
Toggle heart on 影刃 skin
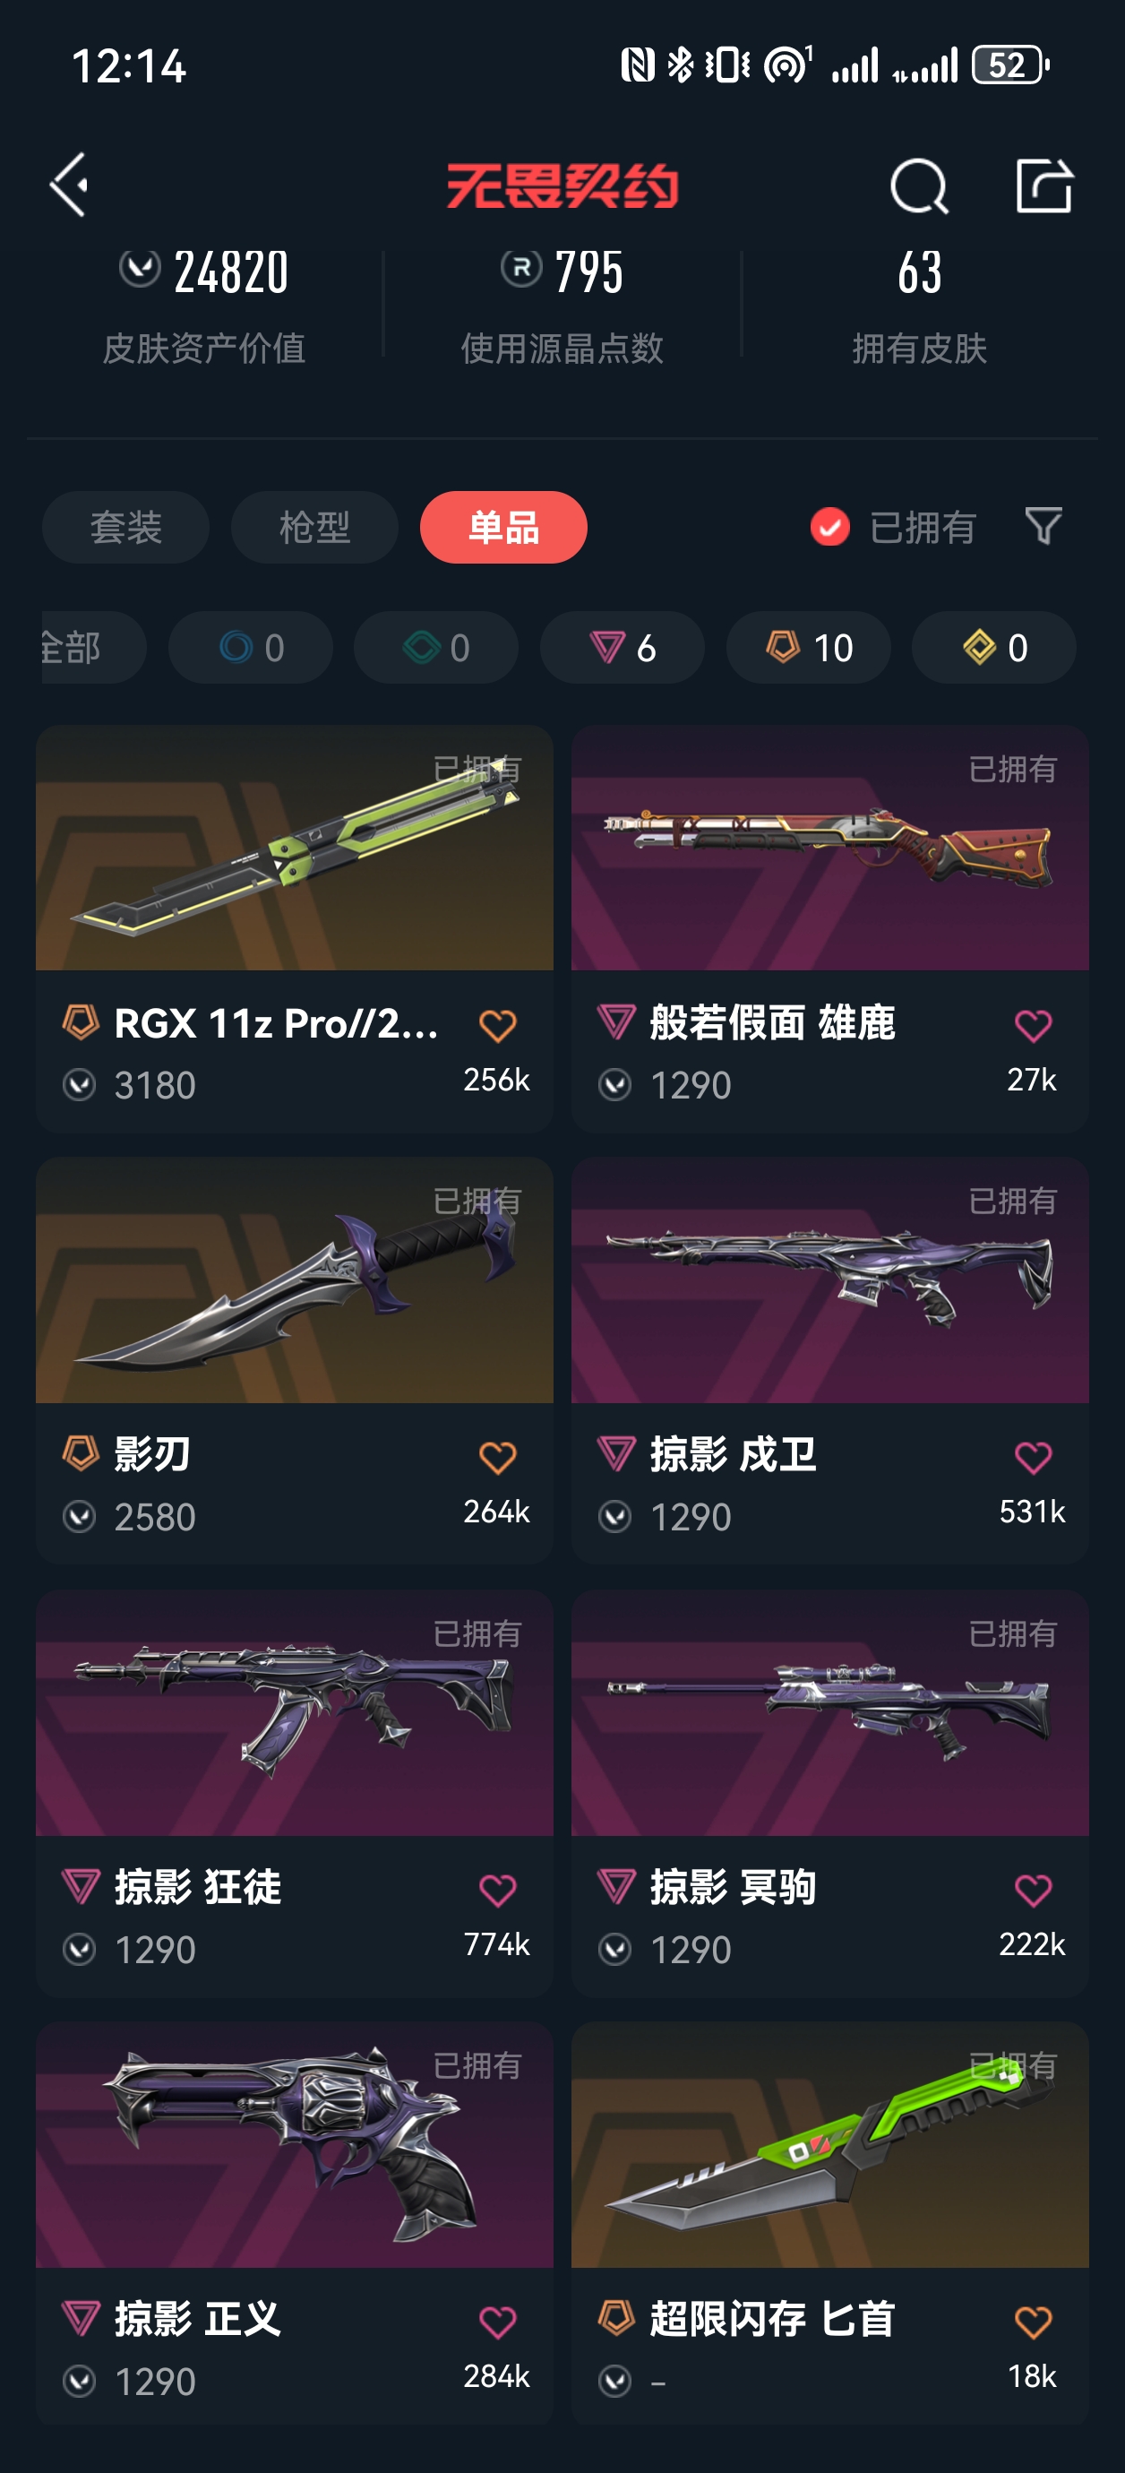click(497, 1456)
